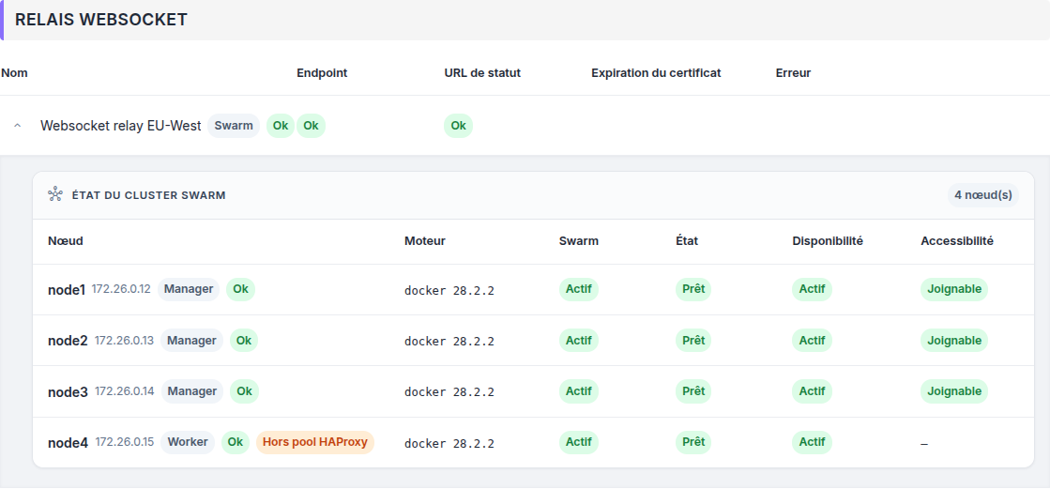
Task: Click the Nom column header
Action: point(15,73)
